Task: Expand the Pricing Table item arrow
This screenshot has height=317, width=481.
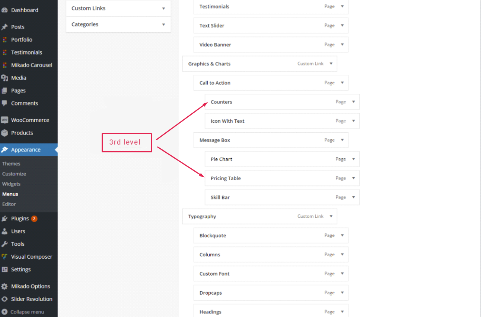Action: point(353,178)
